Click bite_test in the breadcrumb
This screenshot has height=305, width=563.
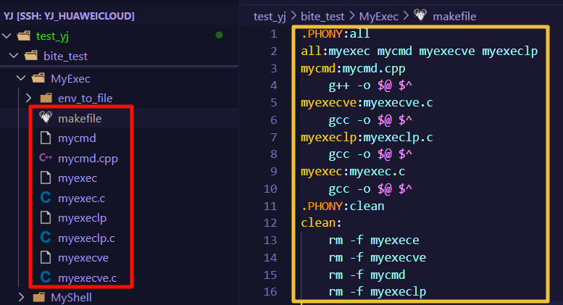(x=322, y=17)
